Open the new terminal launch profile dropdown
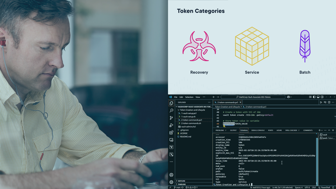The height and width of the screenshot is (189, 336). coord(322,130)
